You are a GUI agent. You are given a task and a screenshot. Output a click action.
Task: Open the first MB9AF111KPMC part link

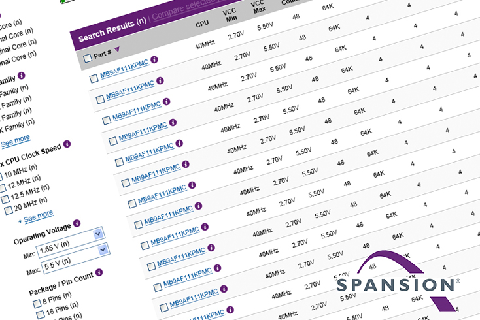125,71
